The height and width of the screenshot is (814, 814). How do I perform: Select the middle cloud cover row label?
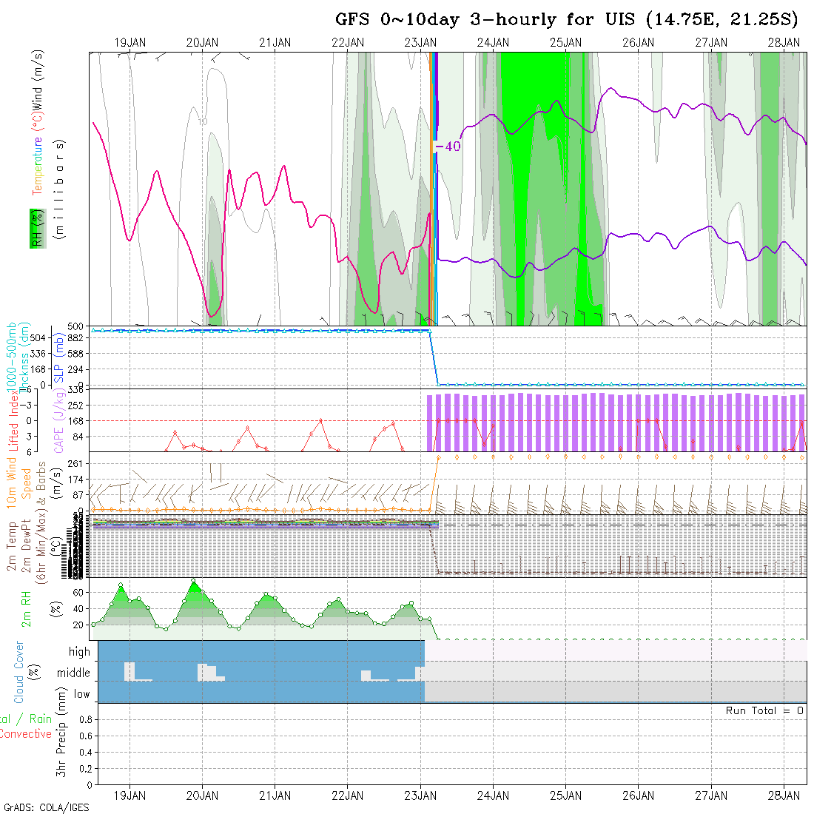tap(74, 673)
